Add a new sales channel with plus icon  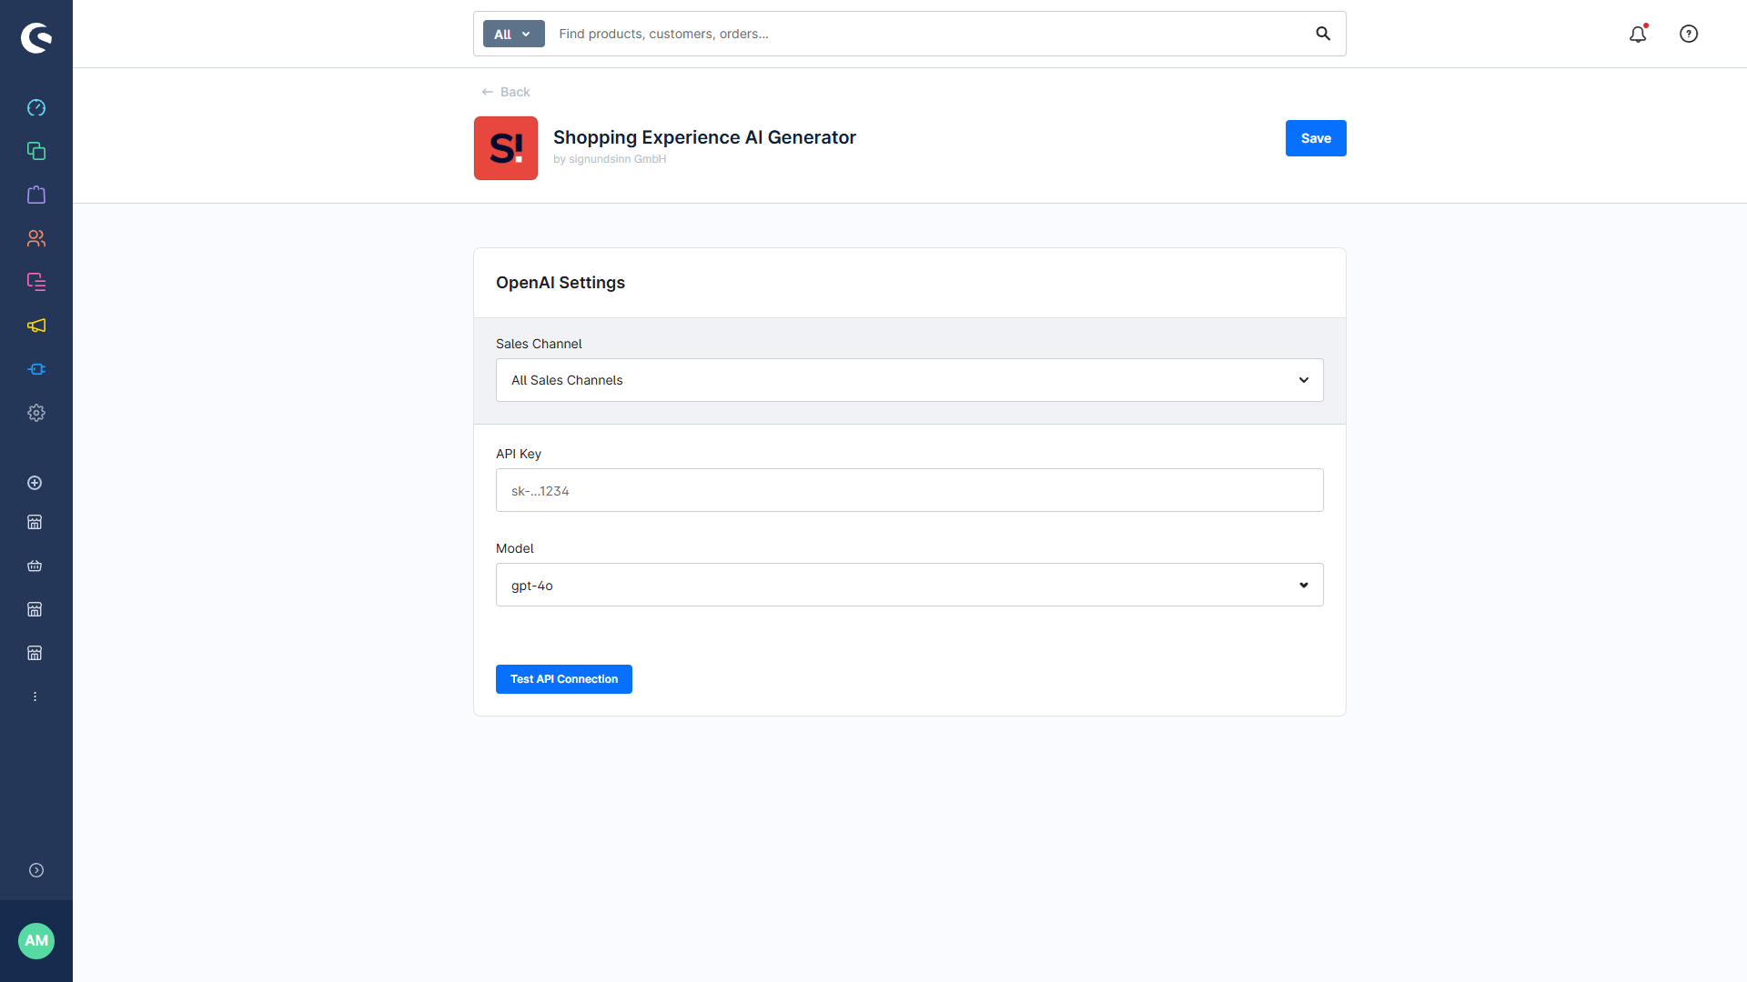point(35,483)
